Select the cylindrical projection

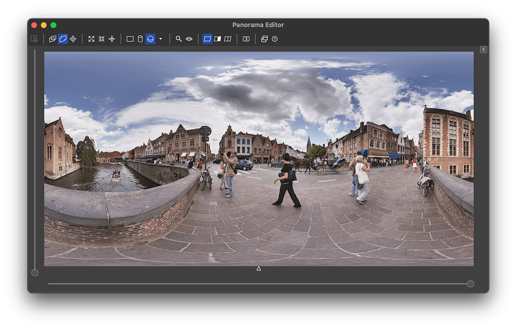140,39
